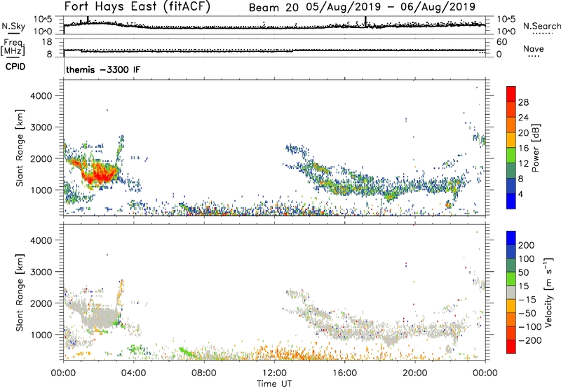Click the '4000' range tick in the power panel
The image size is (561, 388).
(x=41, y=96)
